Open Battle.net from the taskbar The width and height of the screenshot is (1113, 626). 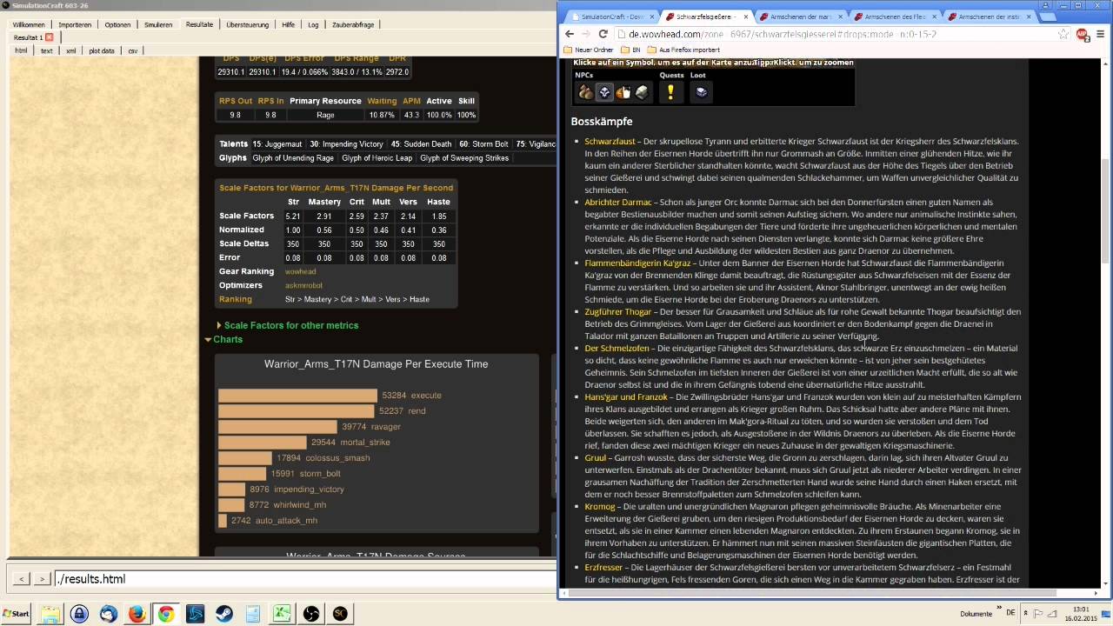(195, 614)
